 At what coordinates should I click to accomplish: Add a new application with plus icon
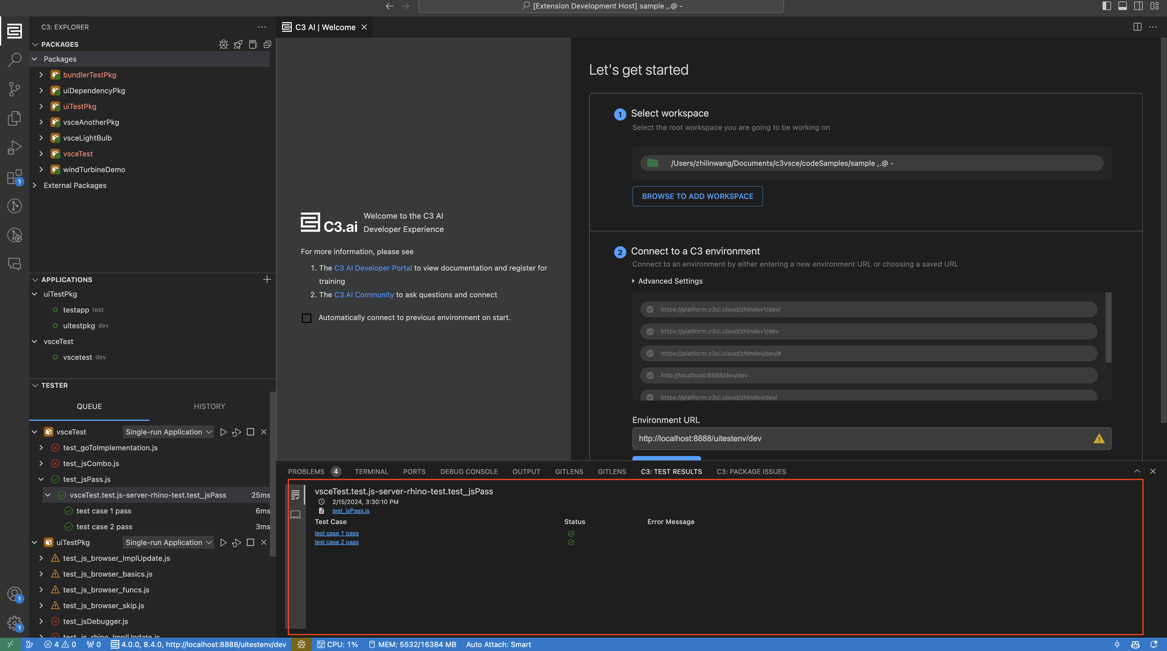(267, 279)
